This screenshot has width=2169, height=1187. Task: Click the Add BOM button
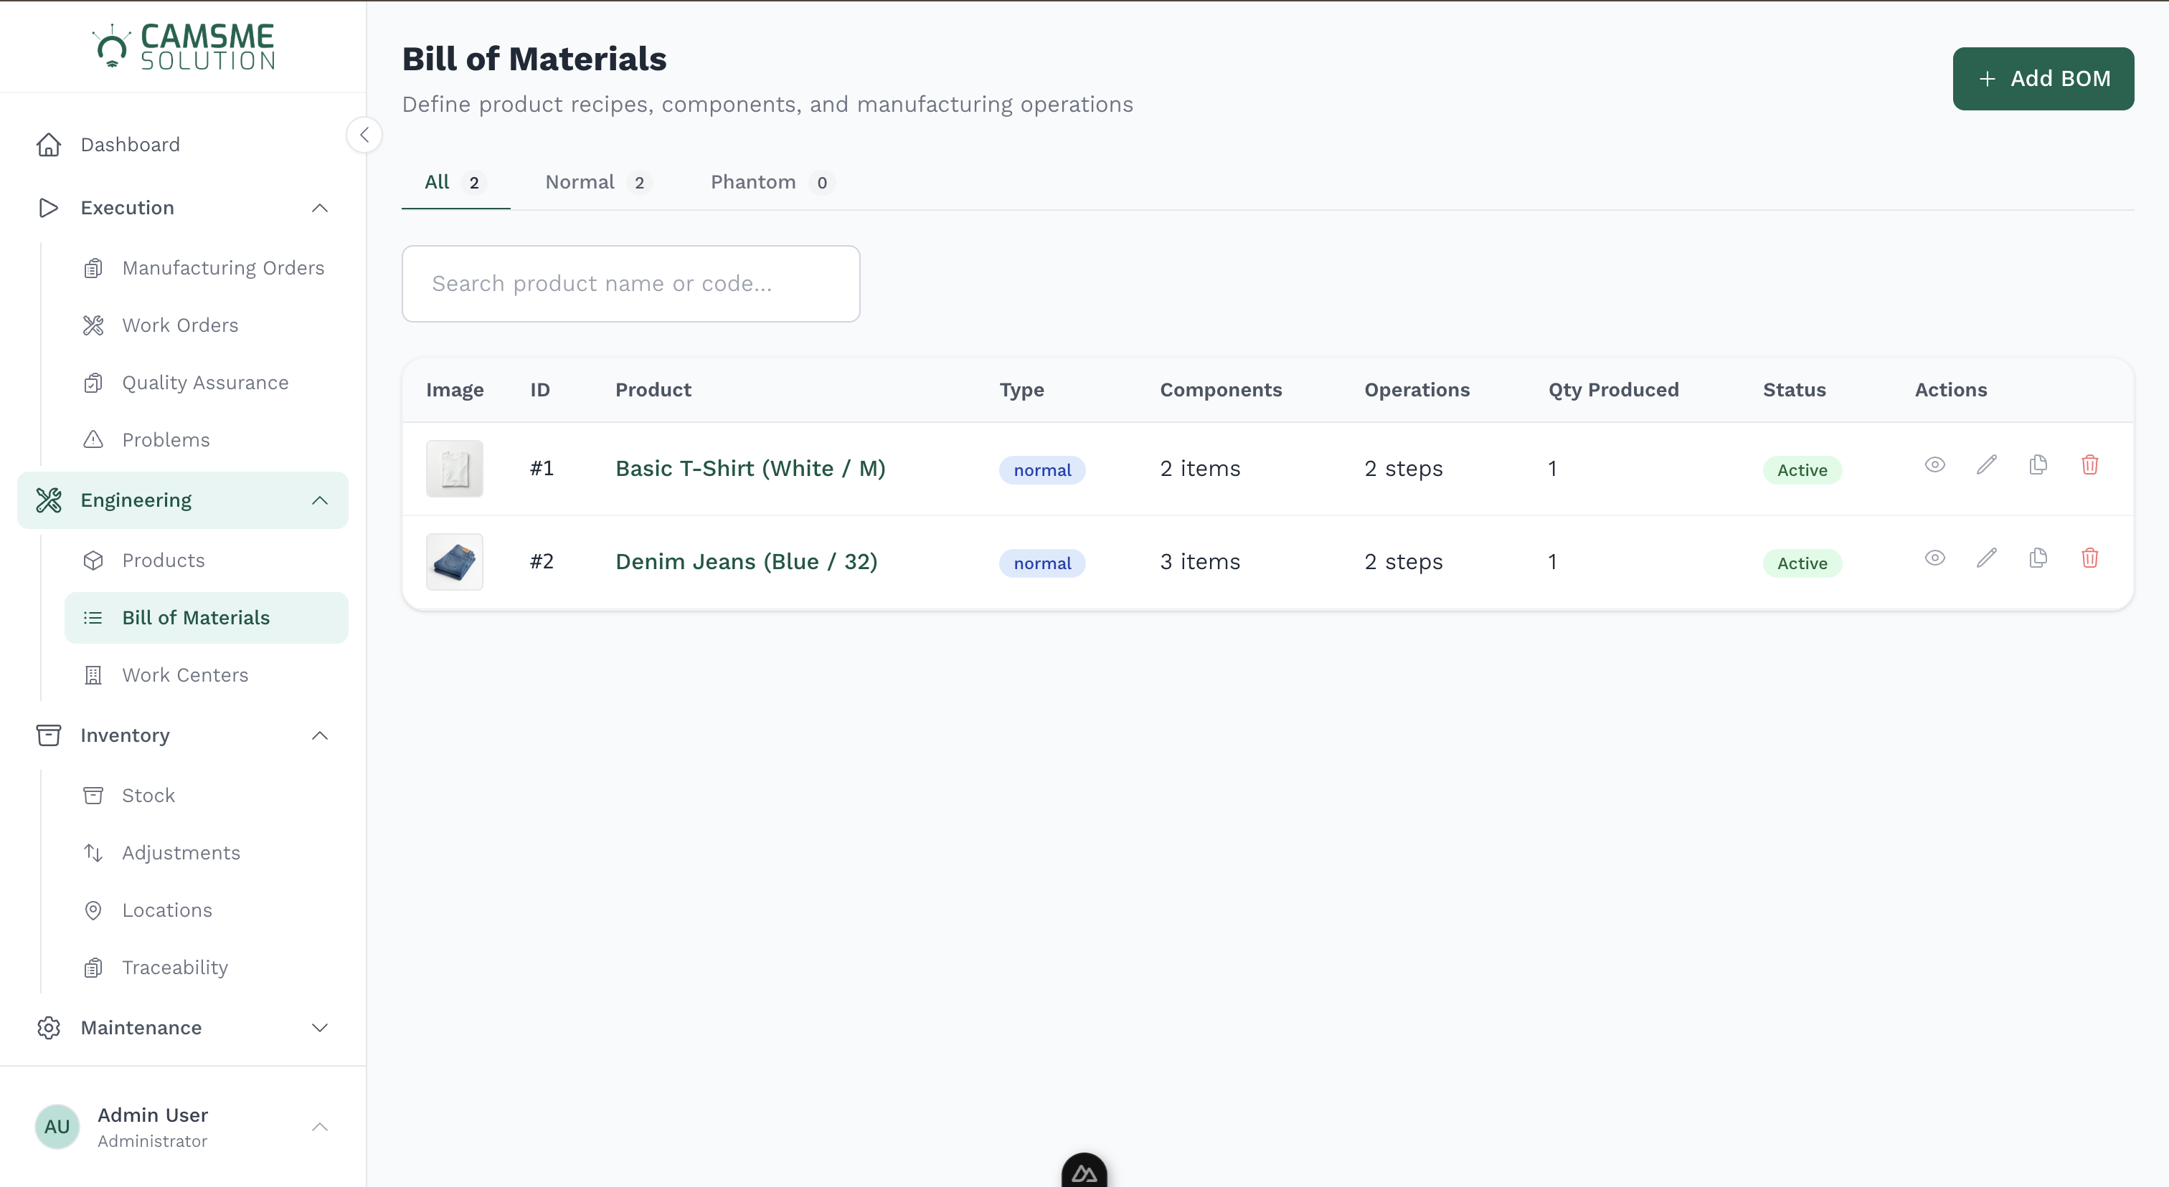2043,78
